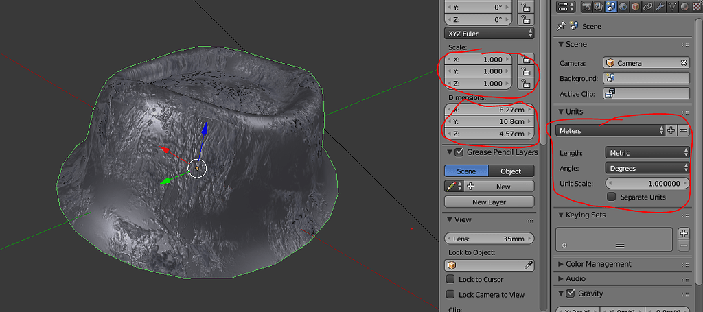Click the Active Clip field
703x312 pixels.
(646, 93)
